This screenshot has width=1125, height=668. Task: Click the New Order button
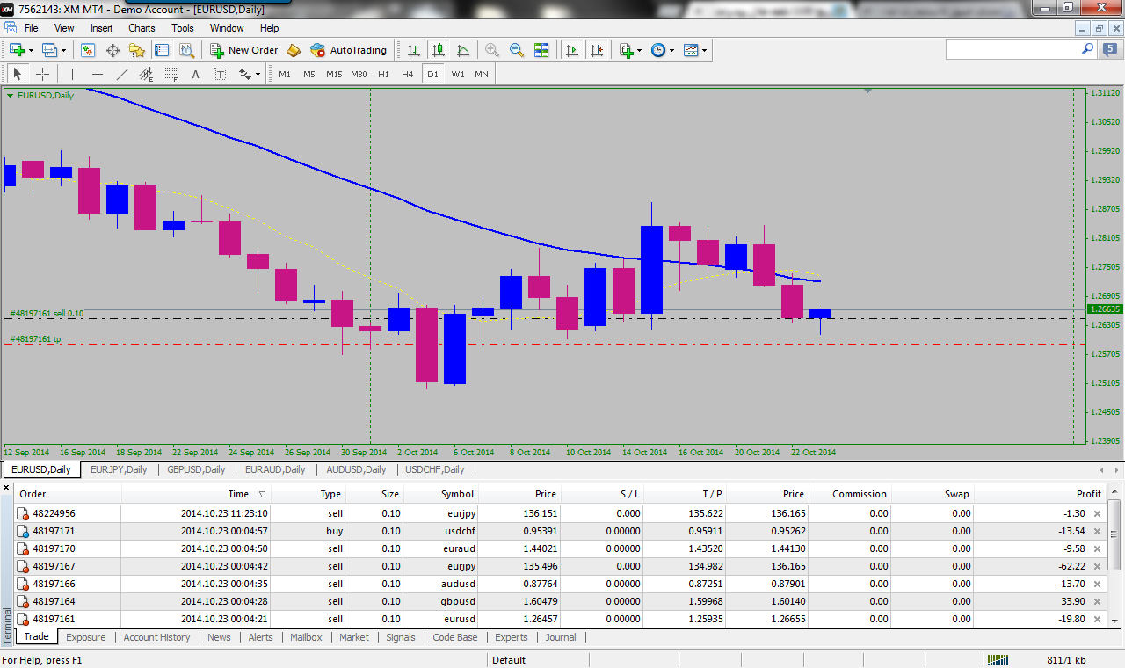click(244, 50)
